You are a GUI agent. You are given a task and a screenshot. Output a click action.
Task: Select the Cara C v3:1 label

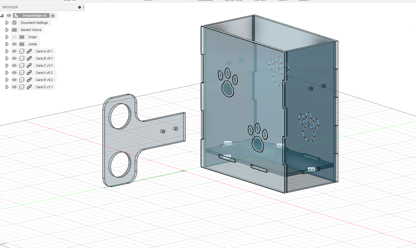(x=44, y=65)
